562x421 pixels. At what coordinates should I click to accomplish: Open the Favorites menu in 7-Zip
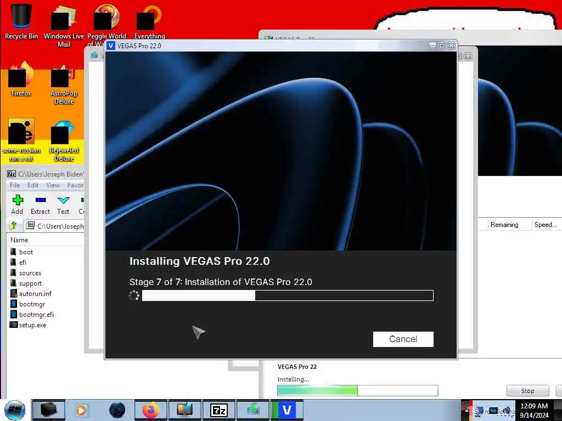[x=75, y=185]
